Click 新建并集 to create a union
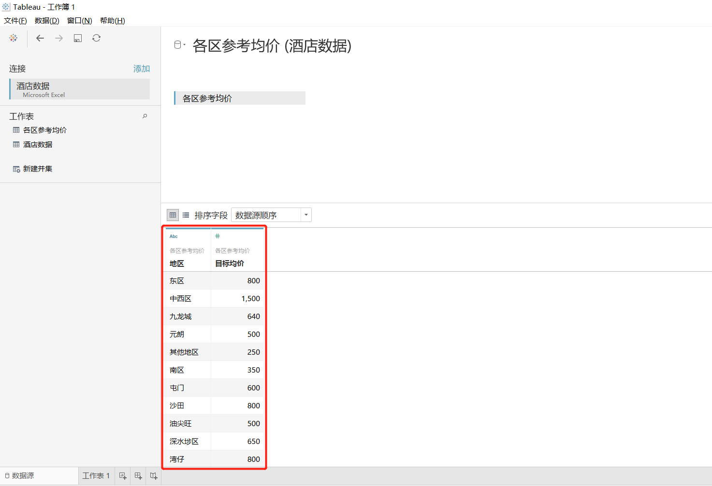 (x=38, y=168)
